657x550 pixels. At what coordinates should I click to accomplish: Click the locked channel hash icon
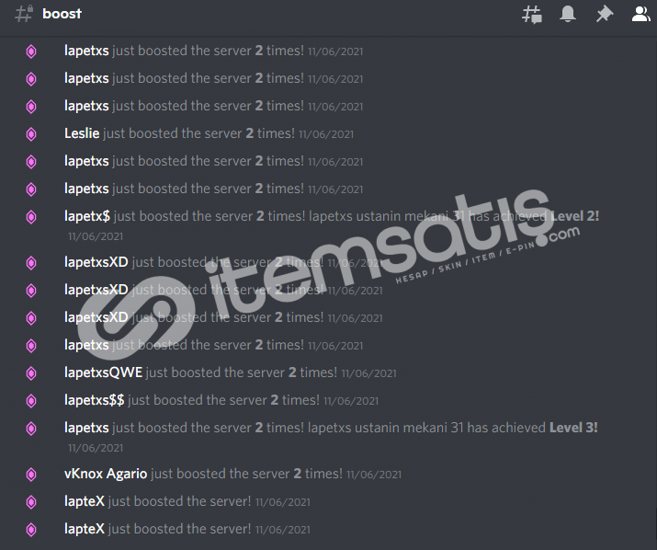(x=24, y=14)
